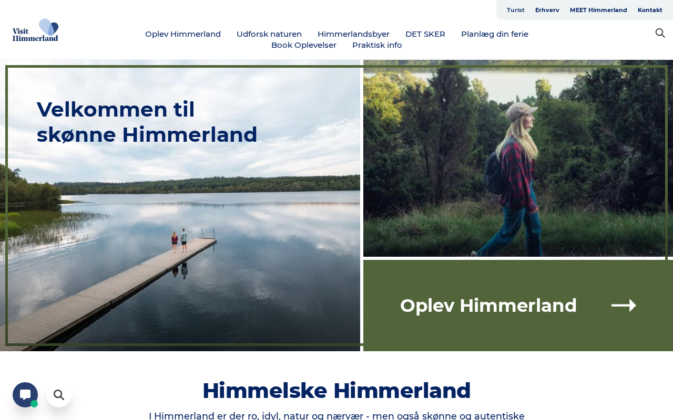Click the white arrow beside Oplev Himmerland

click(x=624, y=306)
